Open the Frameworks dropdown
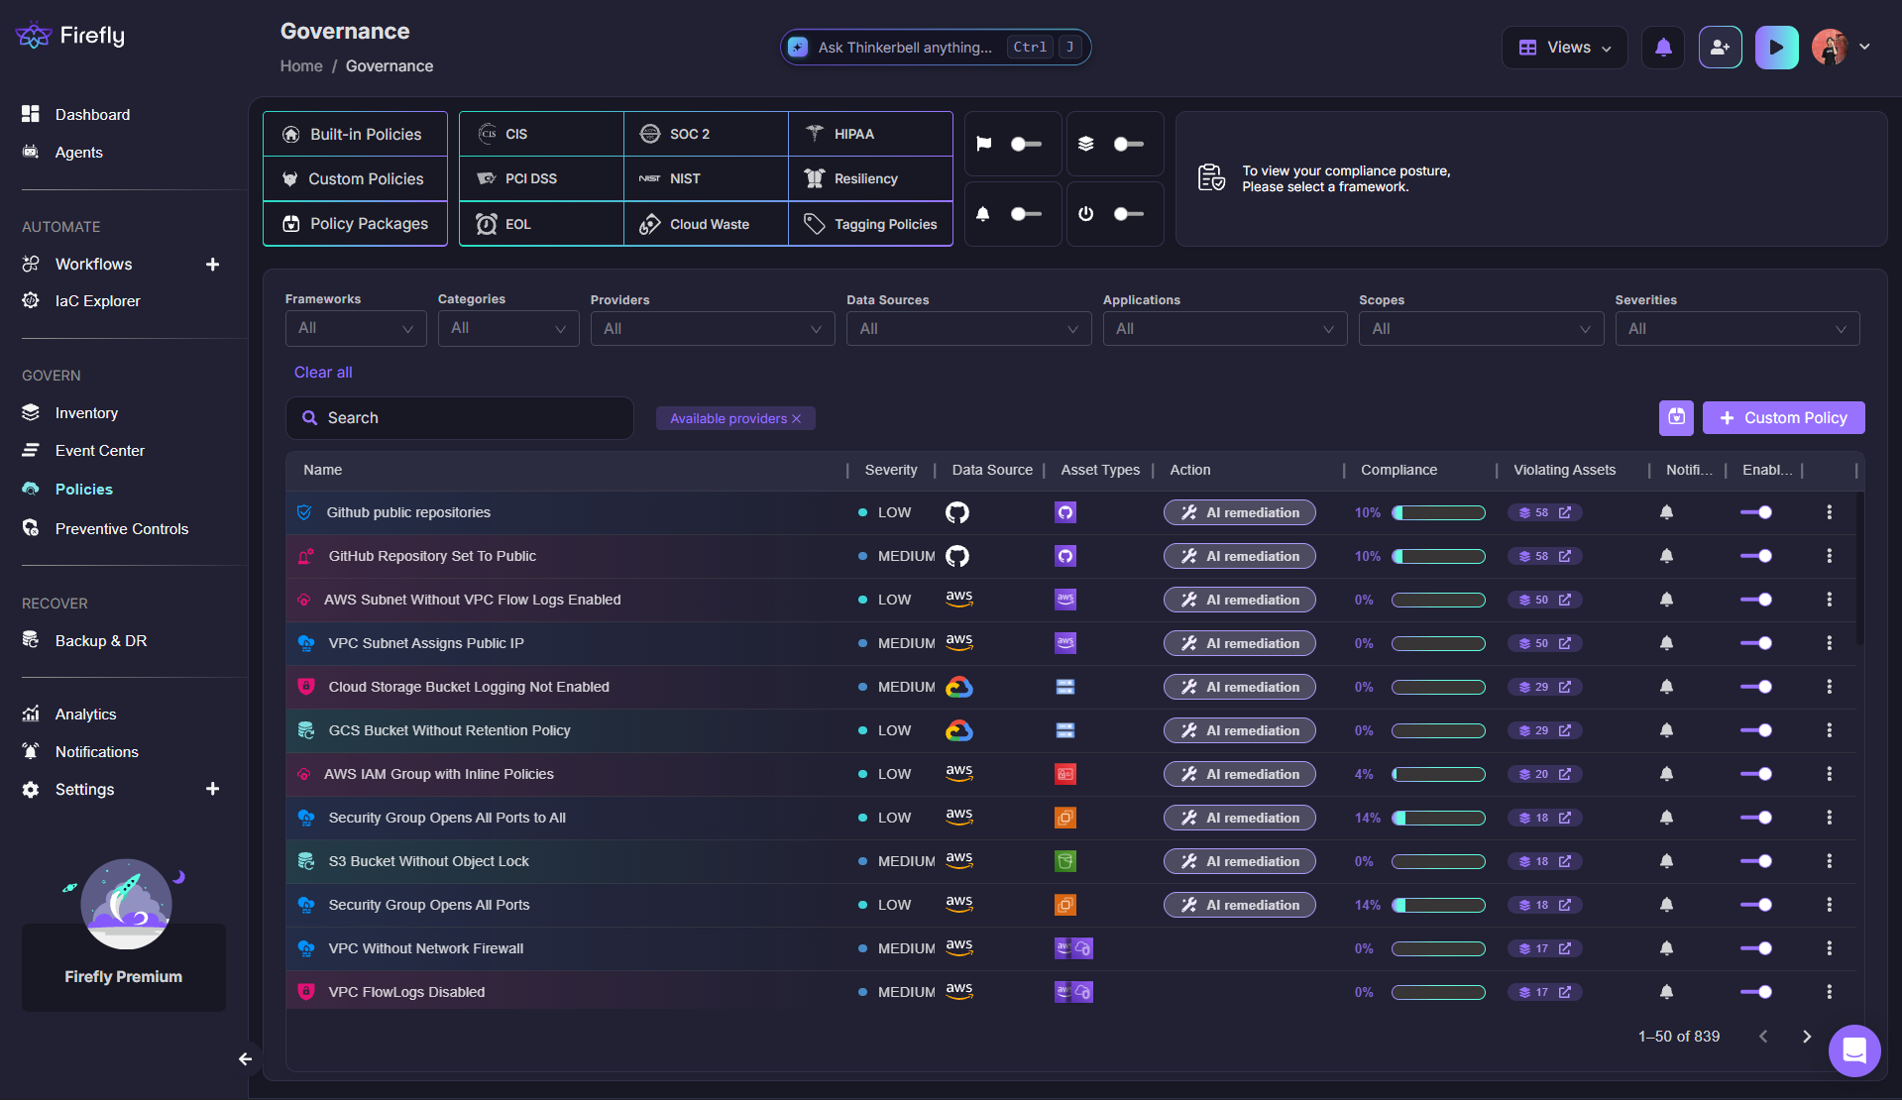The image size is (1902, 1100). pyautogui.click(x=356, y=328)
